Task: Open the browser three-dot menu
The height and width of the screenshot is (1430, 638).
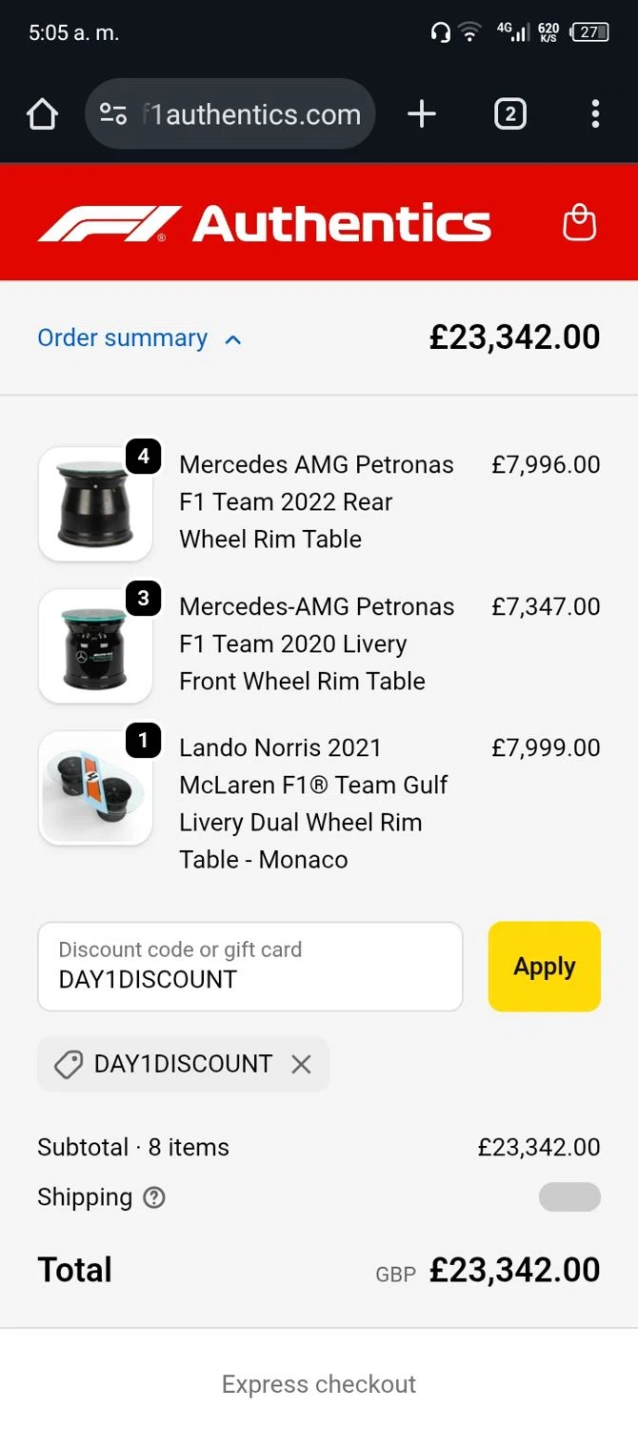Action: tap(595, 114)
